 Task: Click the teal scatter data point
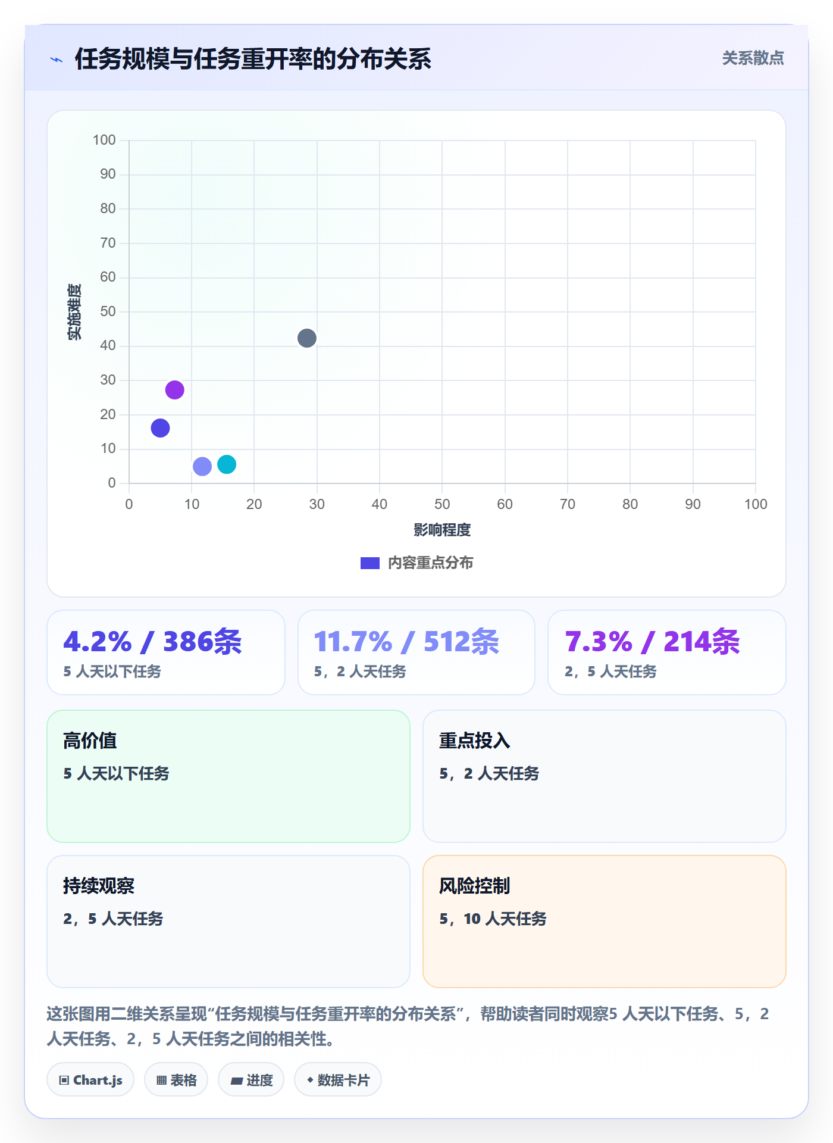pos(227,464)
